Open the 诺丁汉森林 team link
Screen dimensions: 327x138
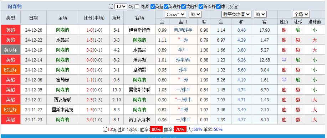[x=139, y=120]
